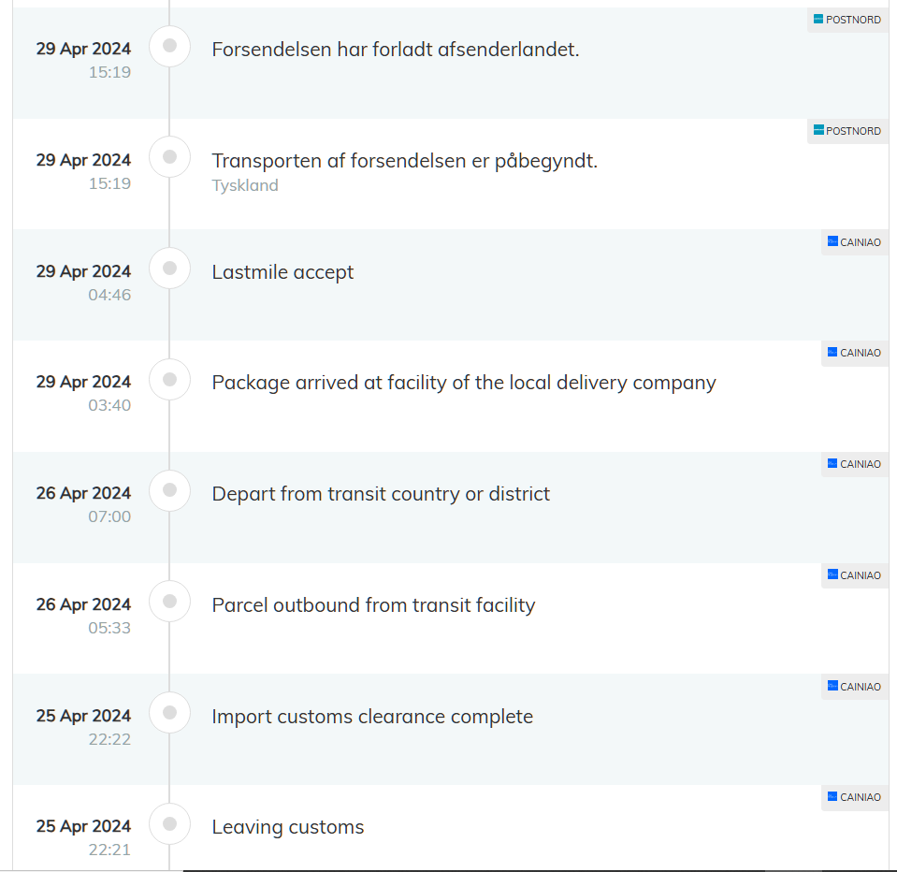Image resolution: width=897 pixels, height=872 pixels.
Task: Click timeline dot for 'Transporten af forsendelsen er påbegyndt'
Action: coord(170,157)
